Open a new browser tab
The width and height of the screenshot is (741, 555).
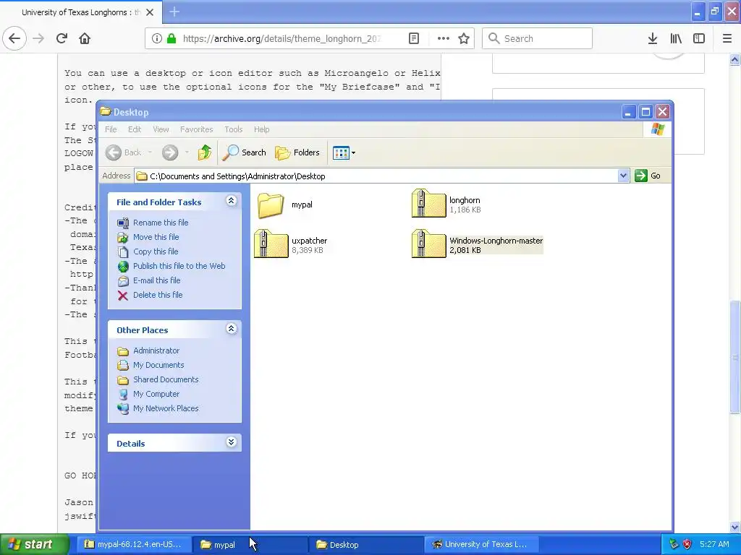tap(174, 12)
